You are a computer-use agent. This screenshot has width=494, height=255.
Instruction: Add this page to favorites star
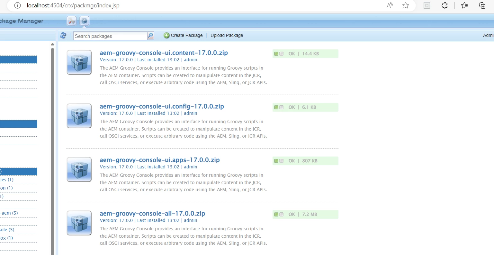coord(406,5)
